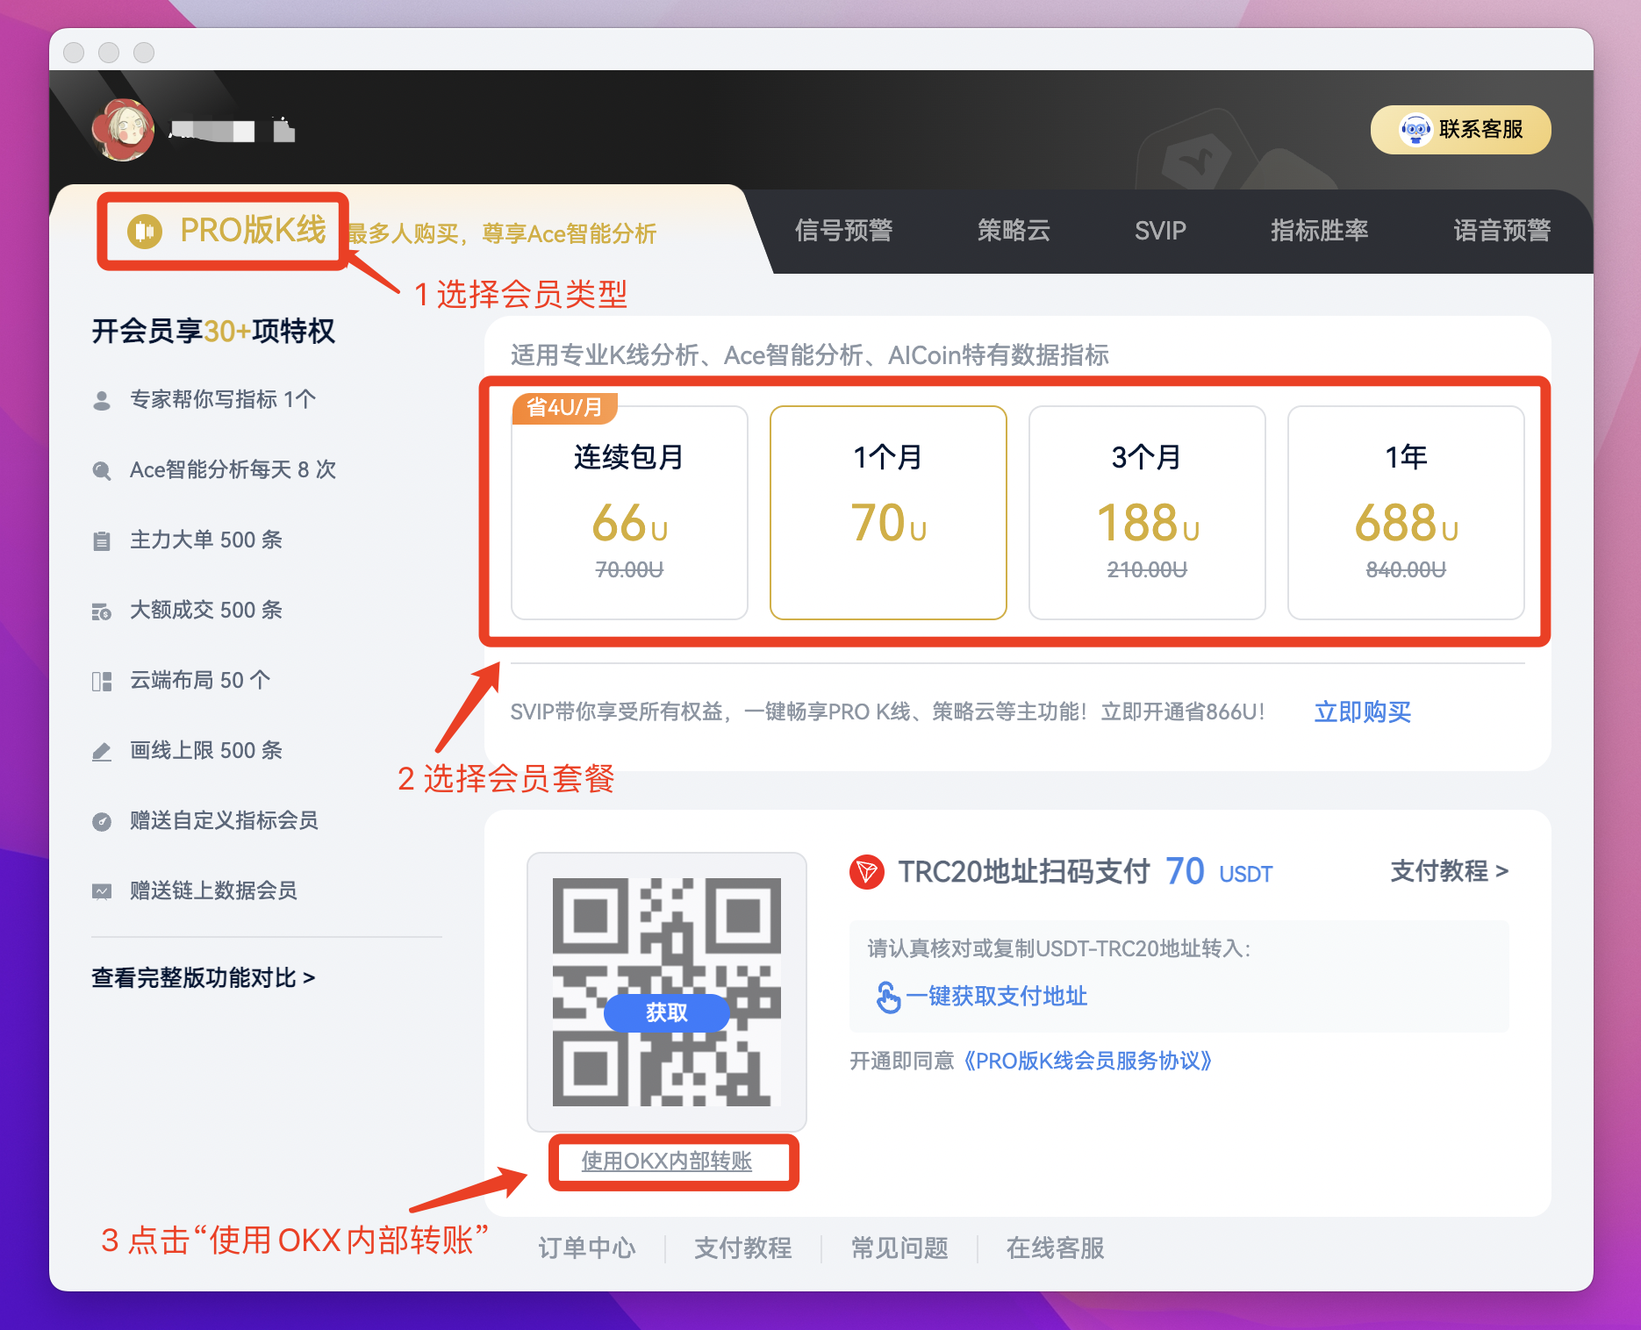Image resolution: width=1641 pixels, height=1330 pixels.
Task: Expand 支付教程 > beside the payment title
Action: 1450,871
